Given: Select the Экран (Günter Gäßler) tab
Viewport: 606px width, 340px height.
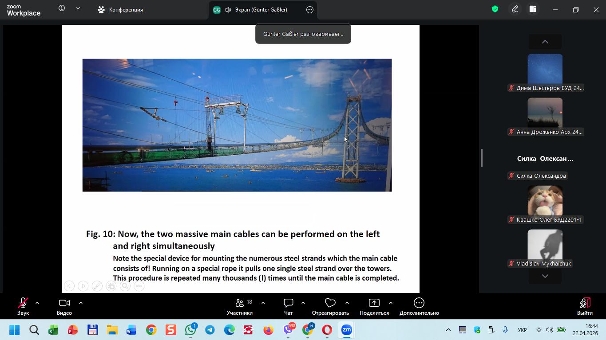Looking at the screenshot, I should pyautogui.click(x=256, y=10).
